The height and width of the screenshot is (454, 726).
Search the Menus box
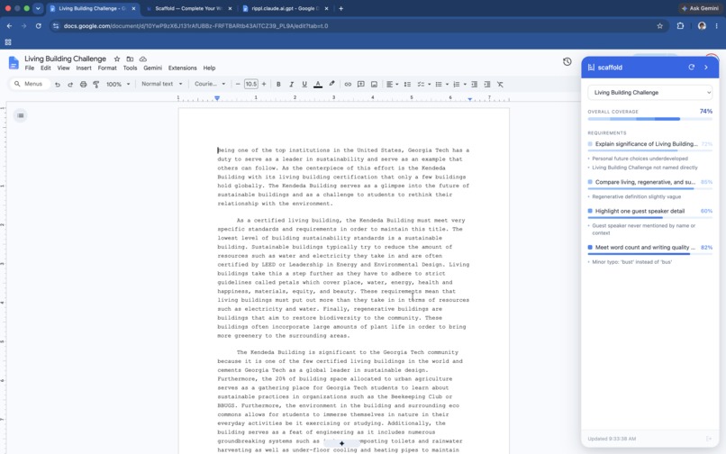[29, 84]
